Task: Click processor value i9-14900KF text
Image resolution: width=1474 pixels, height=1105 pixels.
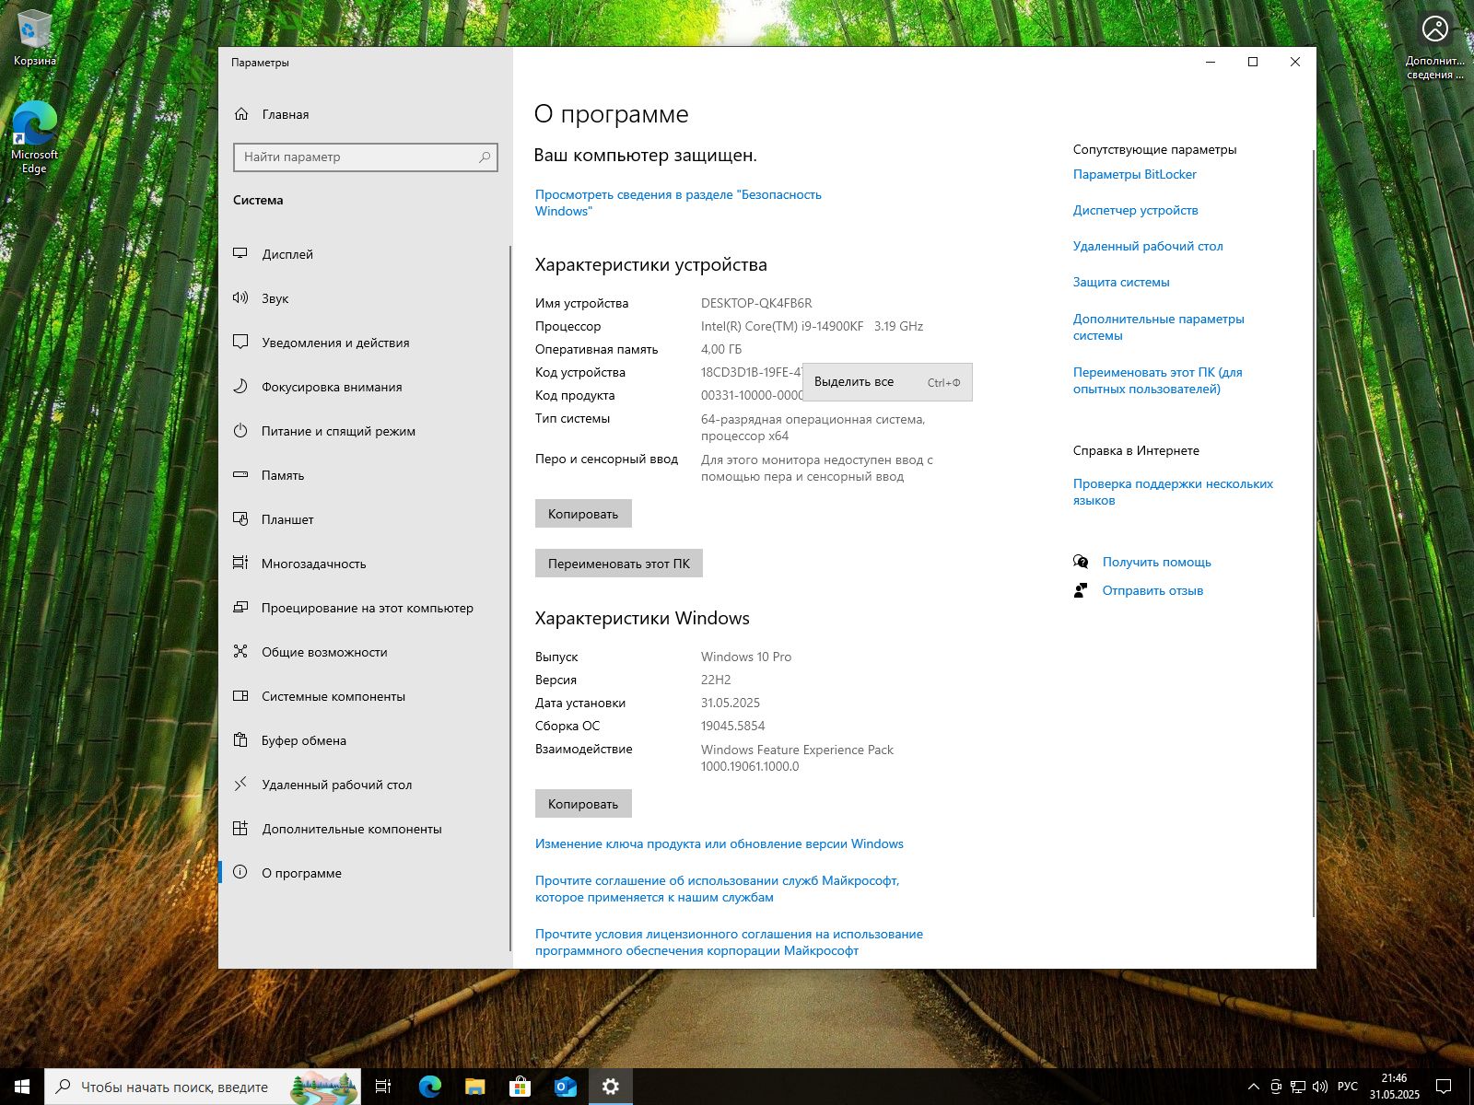Action: [x=812, y=326]
